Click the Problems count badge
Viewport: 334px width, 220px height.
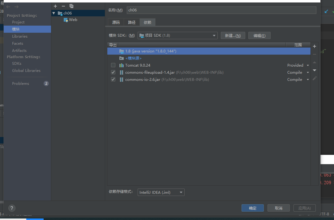click(46, 84)
